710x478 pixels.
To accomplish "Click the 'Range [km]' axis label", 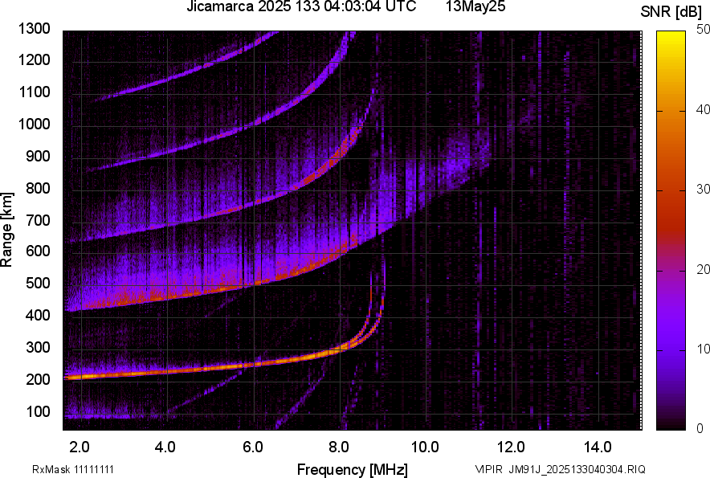I will (6, 230).
